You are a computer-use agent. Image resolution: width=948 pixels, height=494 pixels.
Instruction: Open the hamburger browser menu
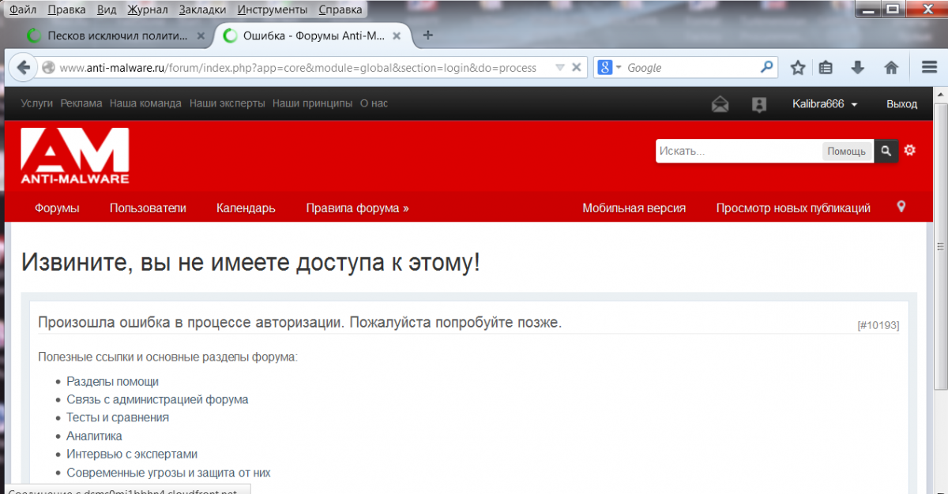pyautogui.click(x=929, y=67)
